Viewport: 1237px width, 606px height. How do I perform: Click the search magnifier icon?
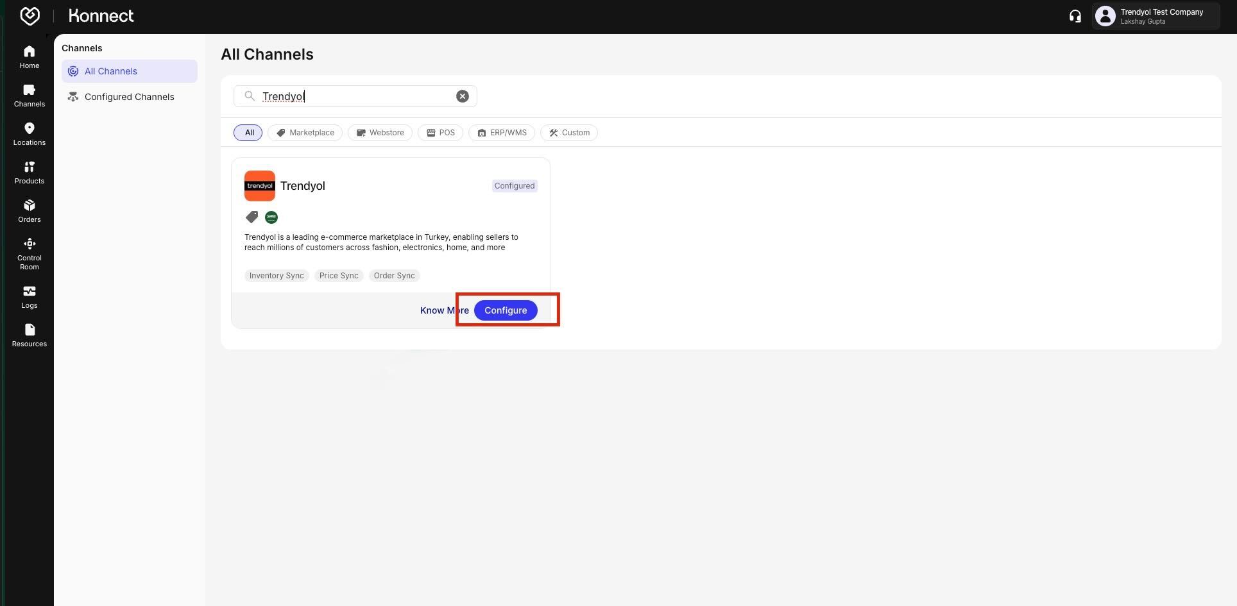[x=250, y=96]
